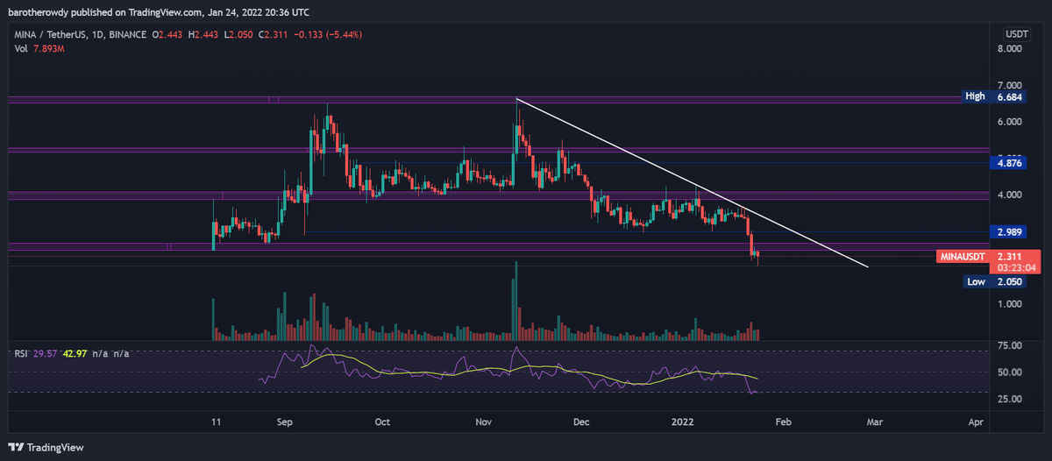
Task: Select the white descending trendline
Action: pyautogui.click(x=693, y=182)
